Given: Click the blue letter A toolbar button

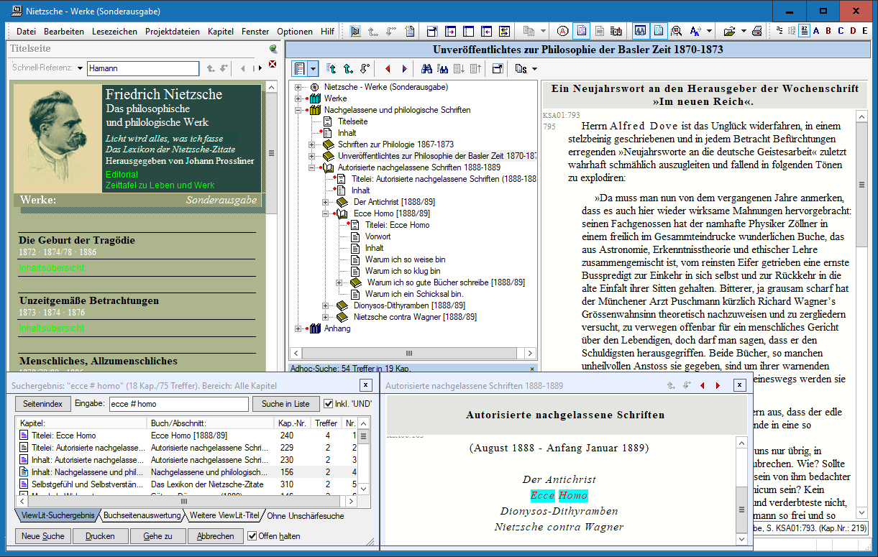Looking at the screenshot, I should (815, 31).
